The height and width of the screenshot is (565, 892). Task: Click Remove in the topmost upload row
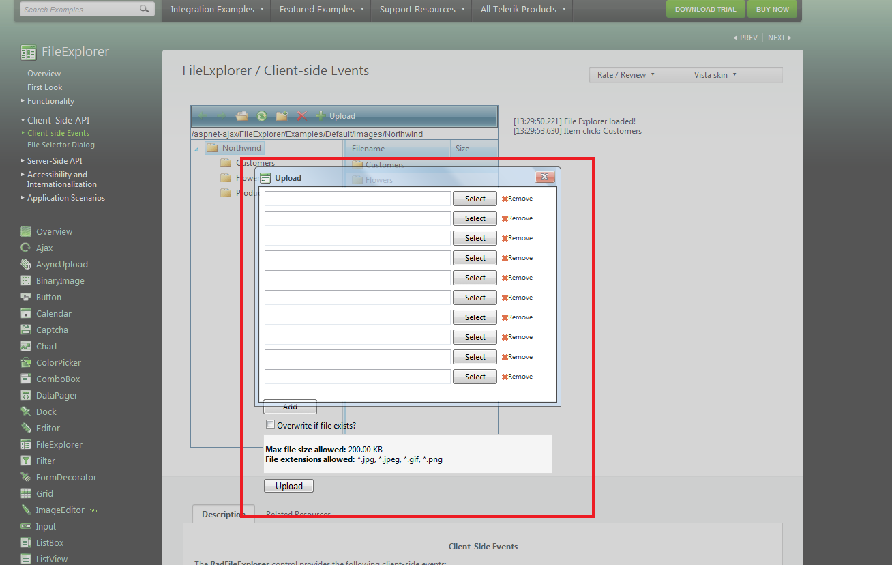tap(517, 199)
